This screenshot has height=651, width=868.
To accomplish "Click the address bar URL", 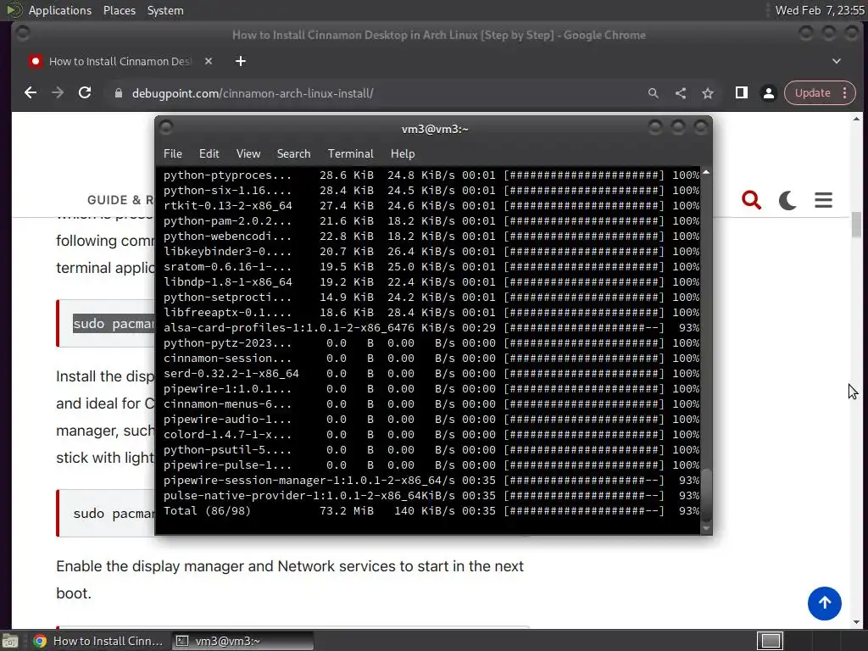I will (253, 93).
